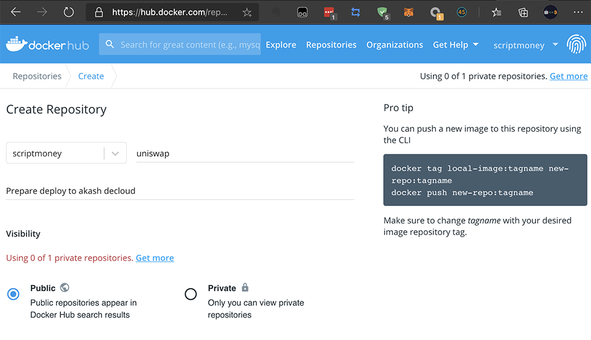Open the browser favorites list icon

pos(496,13)
